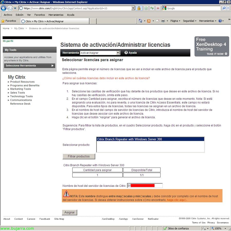This screenshot has height=231, width=231.
Task: Open the Herramienta Activar/Asignar dropdown
Action: tap(100, 53)
